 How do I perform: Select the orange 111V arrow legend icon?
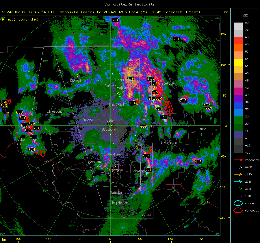[238, 174]
